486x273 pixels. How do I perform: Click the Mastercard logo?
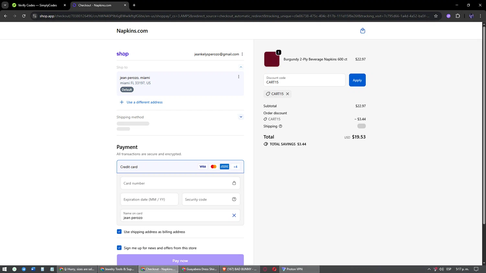pyautogui.click(x=214, y=167)
